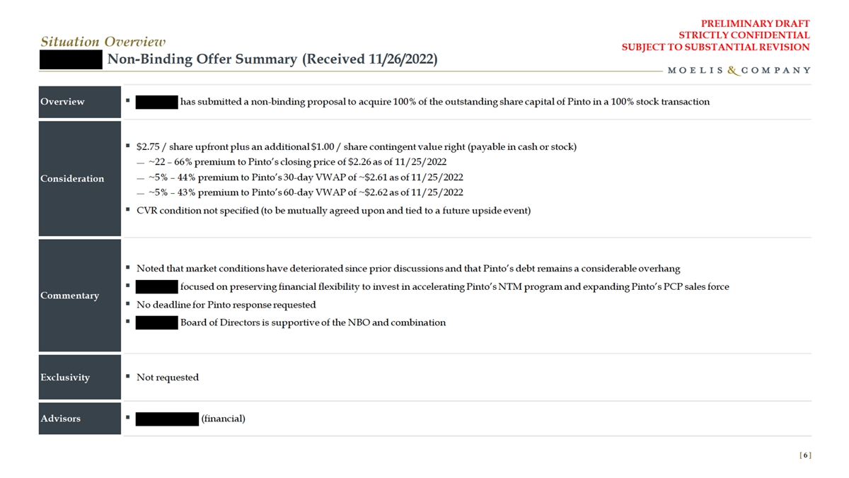Click the Commentary section label
Screen dimensions: 849x478
69,296
